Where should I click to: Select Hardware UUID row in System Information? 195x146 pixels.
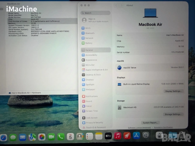point(43,31)
